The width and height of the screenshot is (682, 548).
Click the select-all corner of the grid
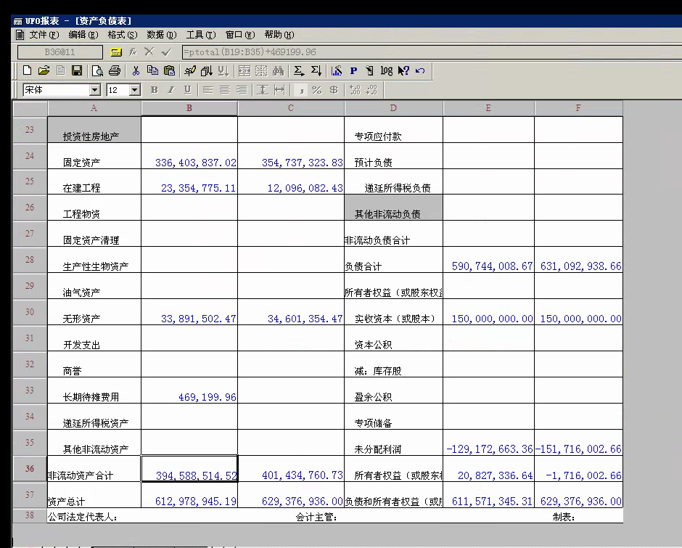(30, 108)
